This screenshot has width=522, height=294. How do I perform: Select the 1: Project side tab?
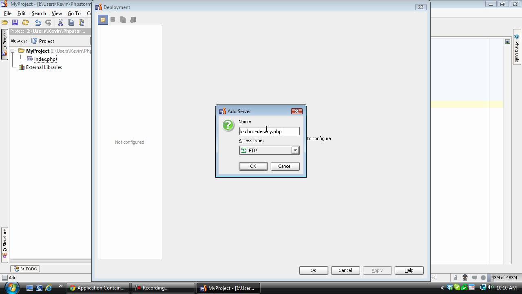pos(4,45)
